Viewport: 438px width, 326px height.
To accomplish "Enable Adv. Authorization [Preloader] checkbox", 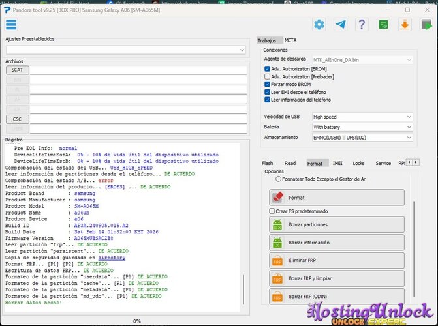I will point(267,76).
